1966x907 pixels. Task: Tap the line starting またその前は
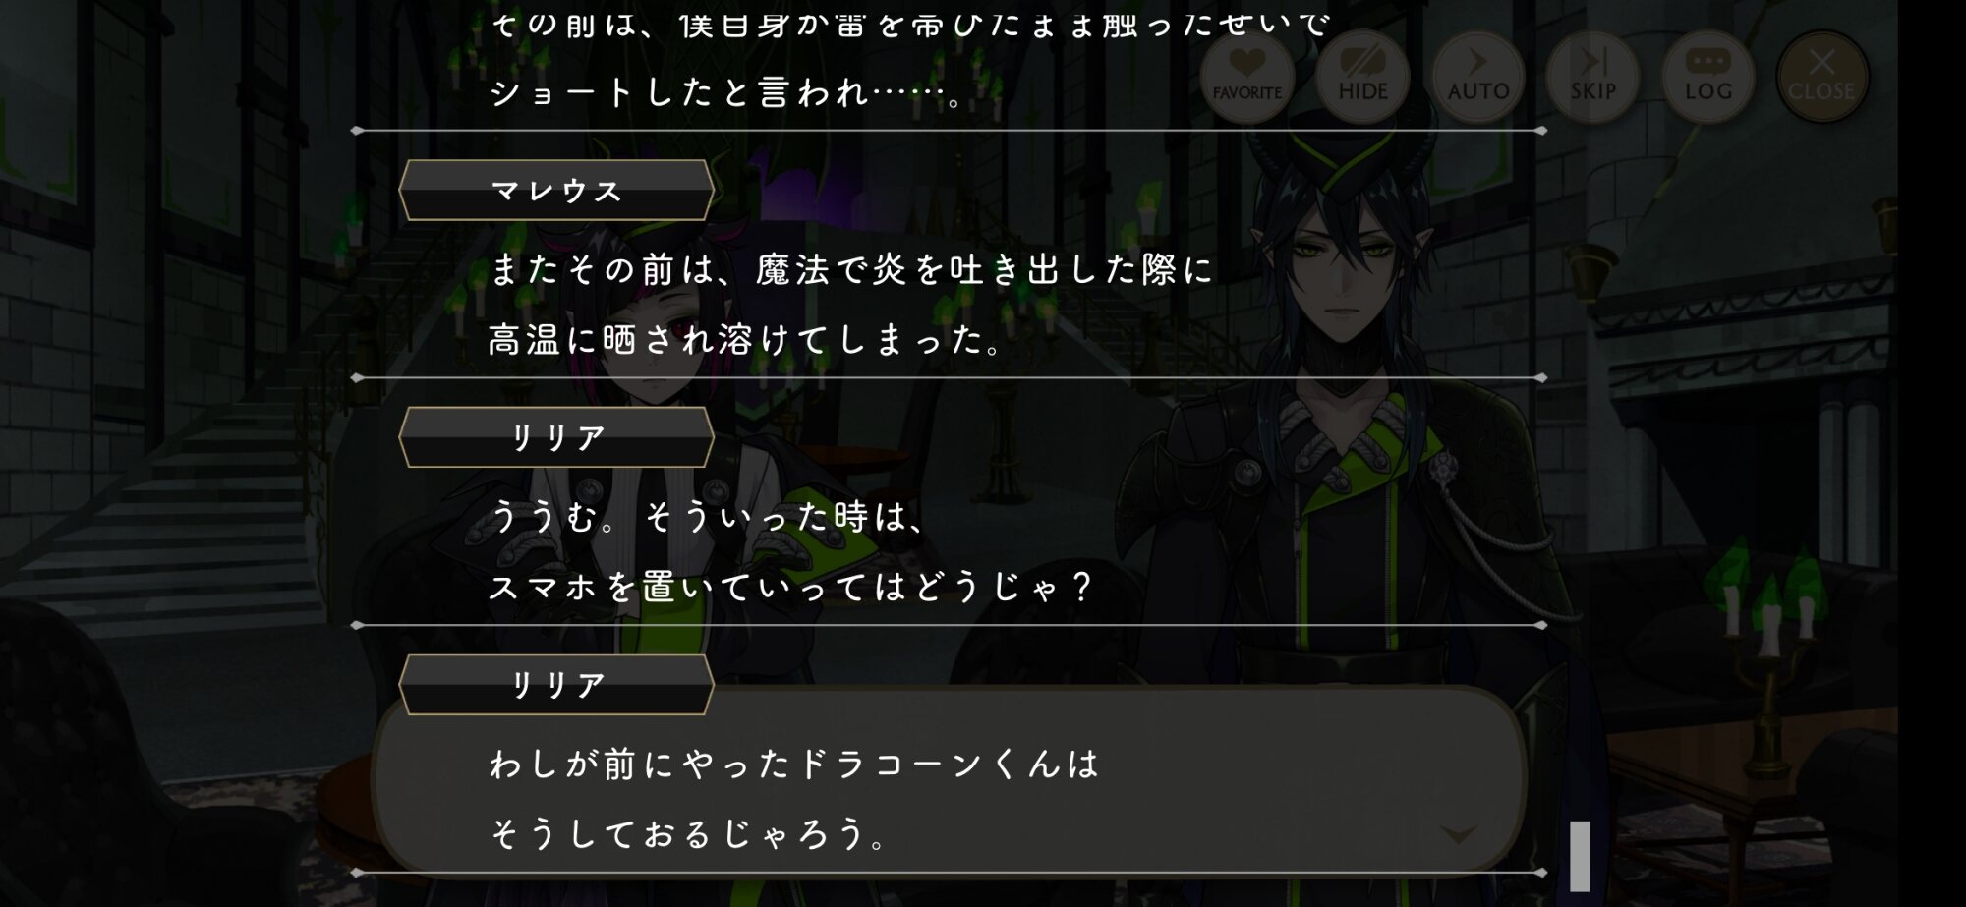coord(851,269)
